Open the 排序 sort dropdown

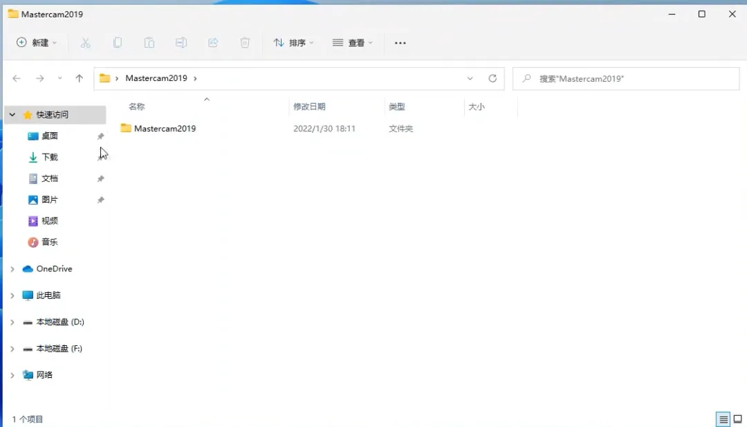click(x=293, y=43)
